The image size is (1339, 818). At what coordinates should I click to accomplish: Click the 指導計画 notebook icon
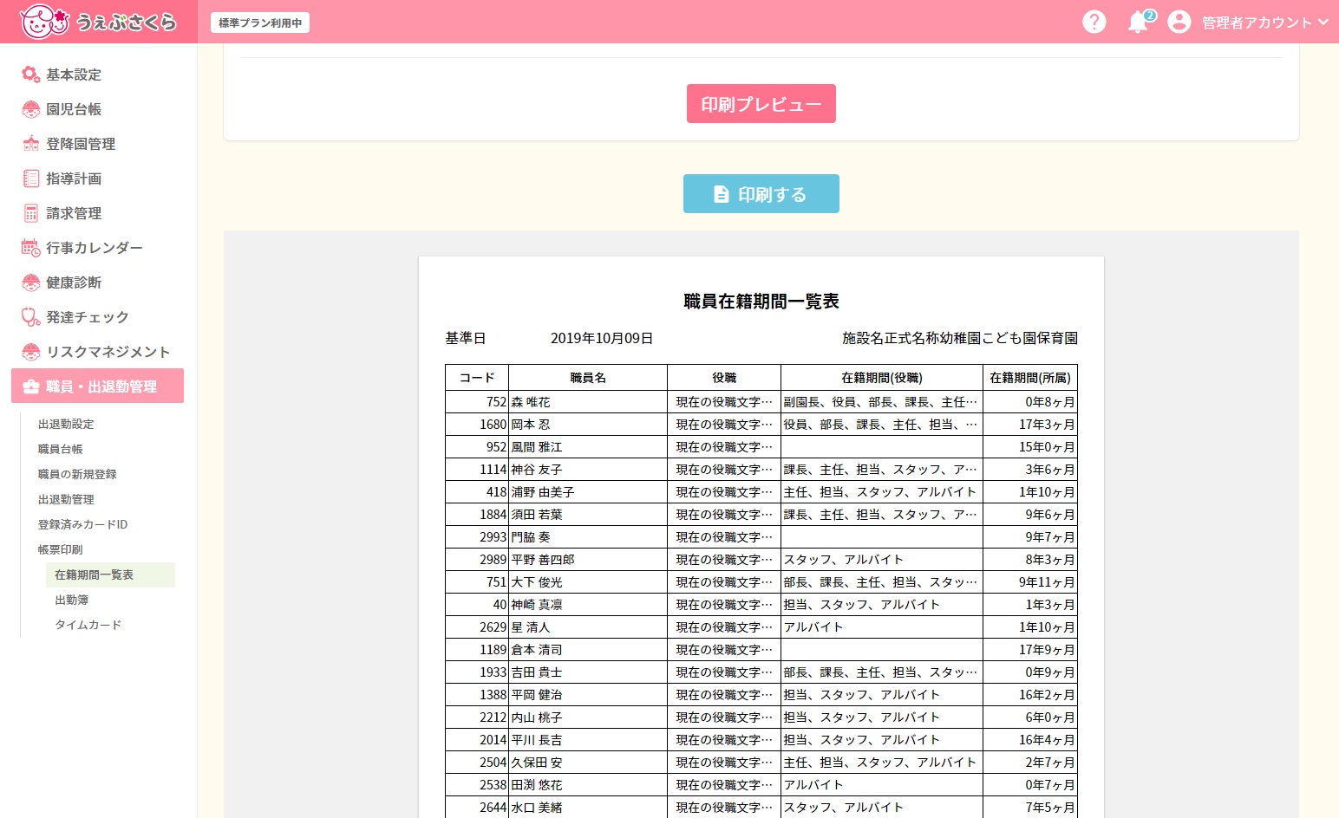click(31, 179)
